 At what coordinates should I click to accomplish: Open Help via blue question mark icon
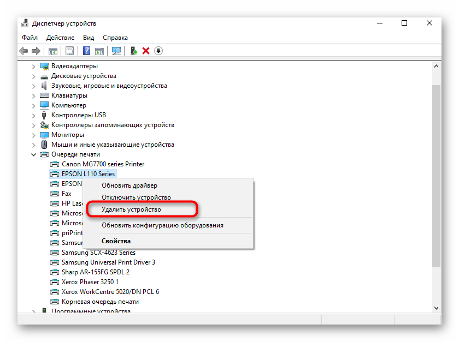pos(86,51)
